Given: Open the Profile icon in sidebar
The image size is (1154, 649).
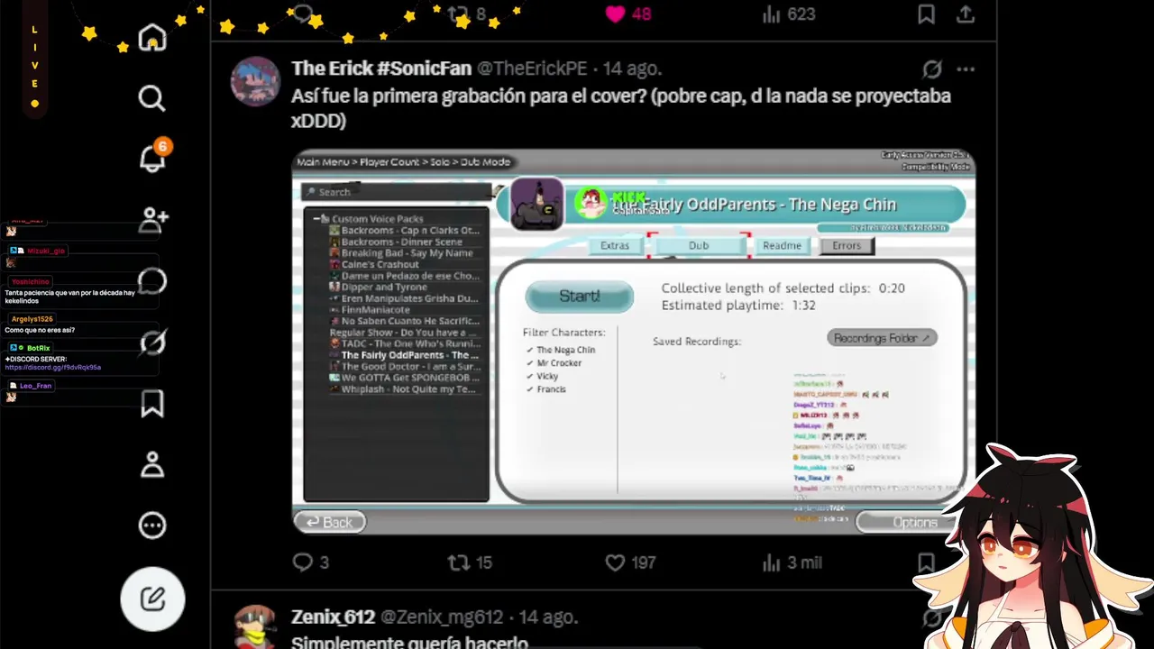Looking at the screenshot, I should [x=152, y=464].
